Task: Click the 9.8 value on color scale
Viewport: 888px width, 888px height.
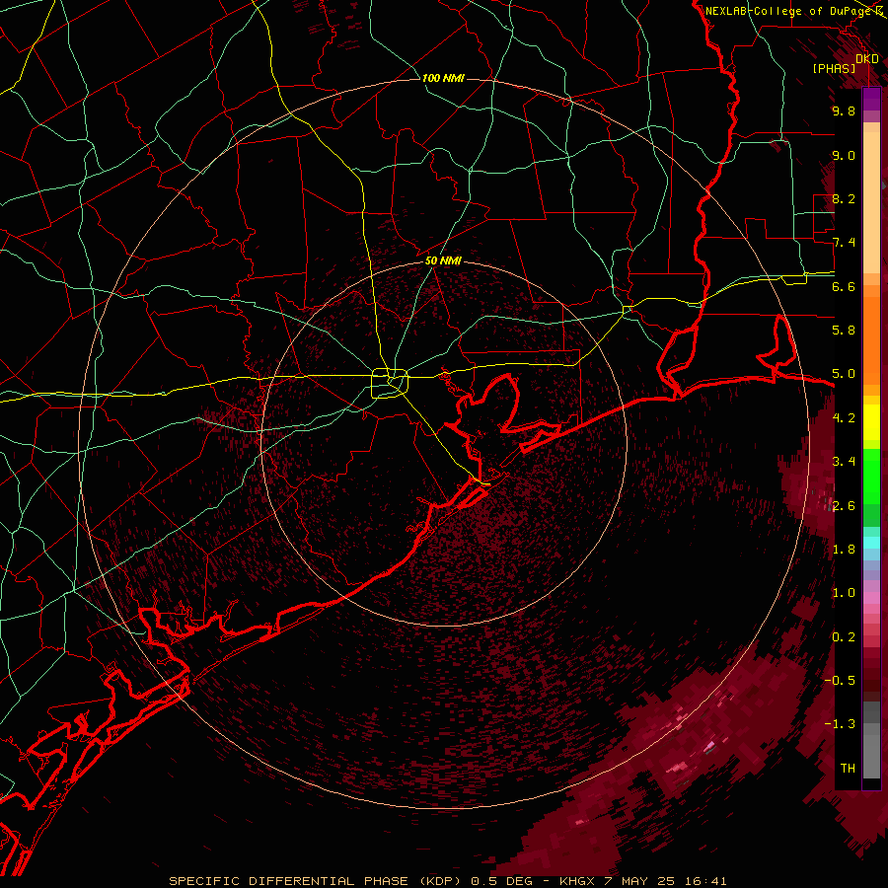Action: click(x=844, y=111)
